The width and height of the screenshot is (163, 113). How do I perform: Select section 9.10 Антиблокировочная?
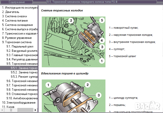tap(22, 98)
